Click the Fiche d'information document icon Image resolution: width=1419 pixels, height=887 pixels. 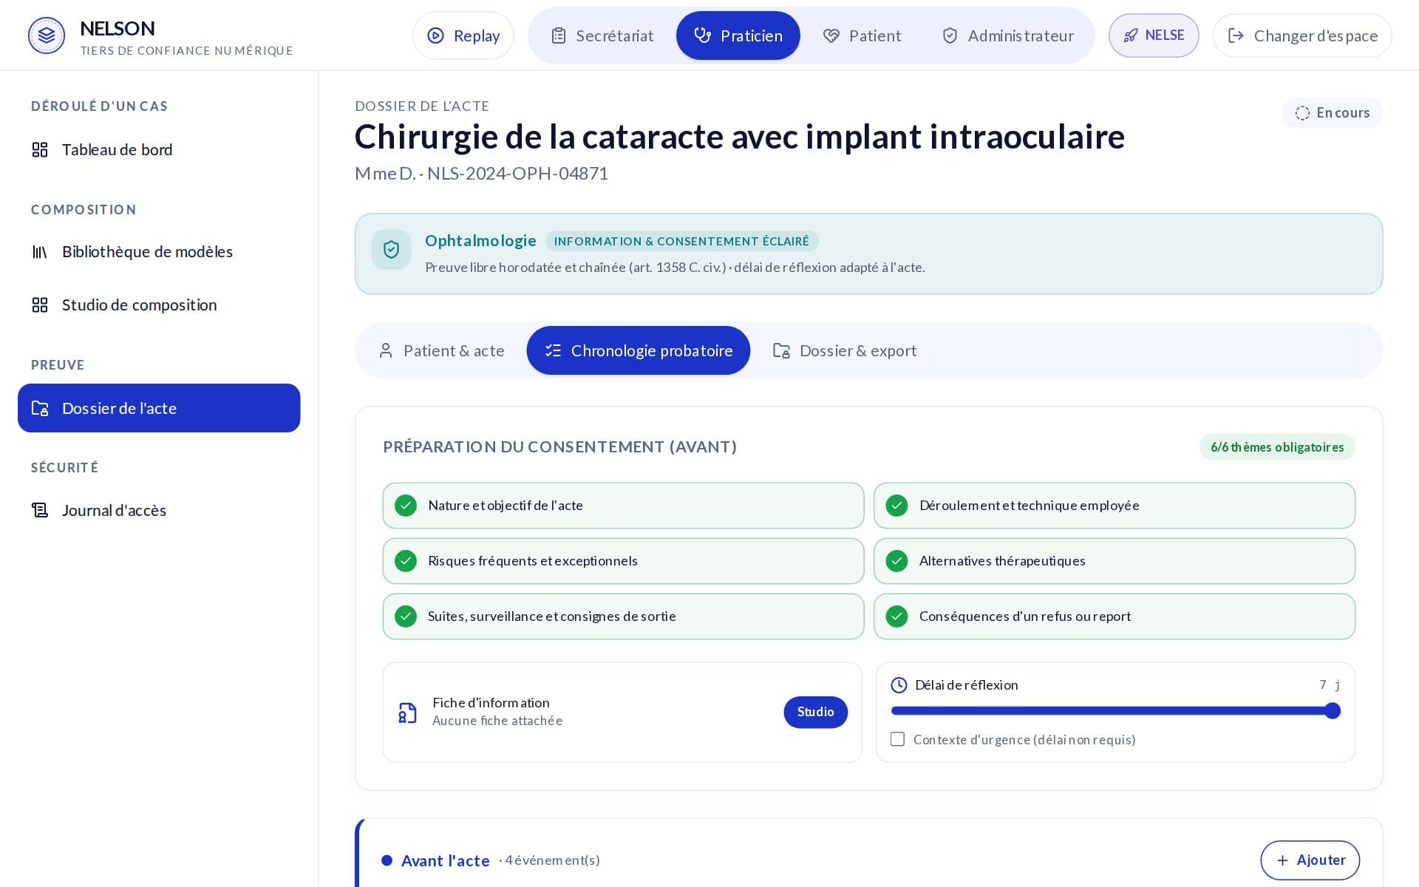pyautogui.click(x=408, y=713)
